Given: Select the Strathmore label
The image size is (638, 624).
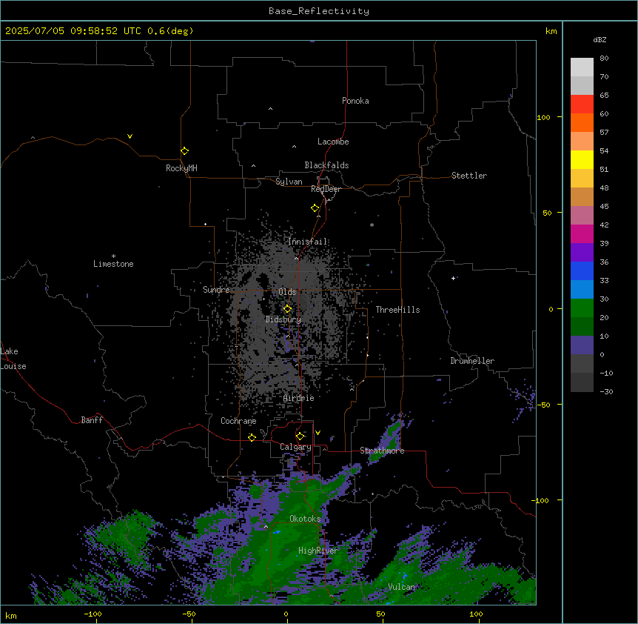Looking at the screenshot, I should click(382, 451).
